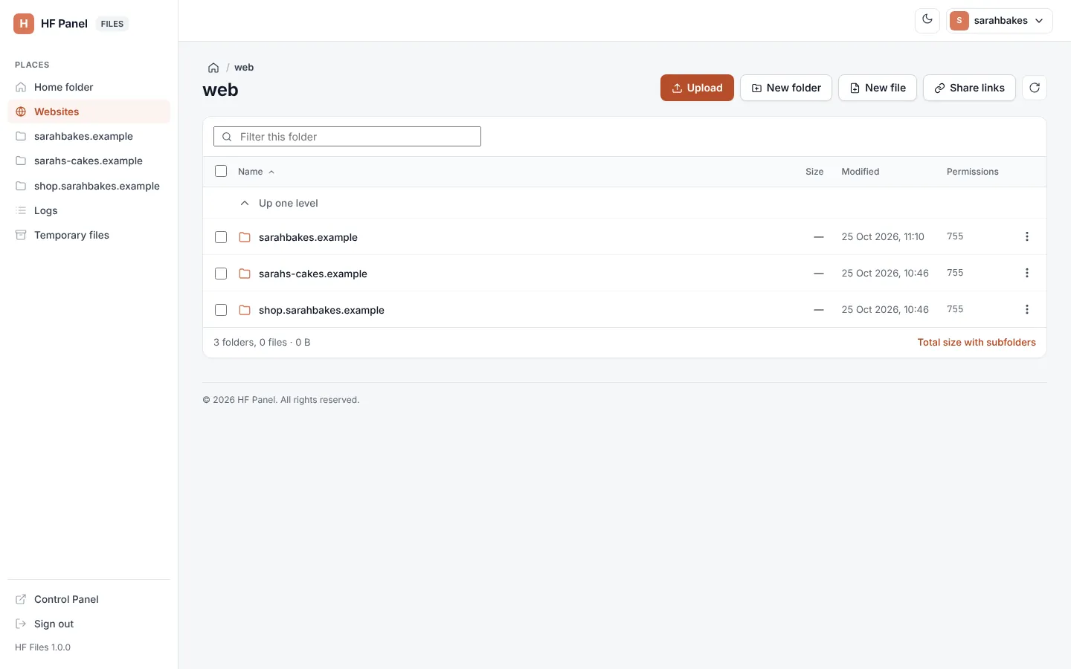This screenshot has width=1071, height=669.
Task: Go to home via breadcrumb house icon
Action: coord(213,68)
